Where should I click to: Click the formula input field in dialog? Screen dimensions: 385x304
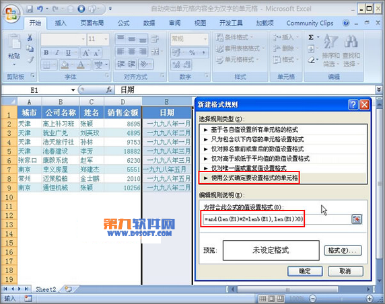tap(277, 219)
